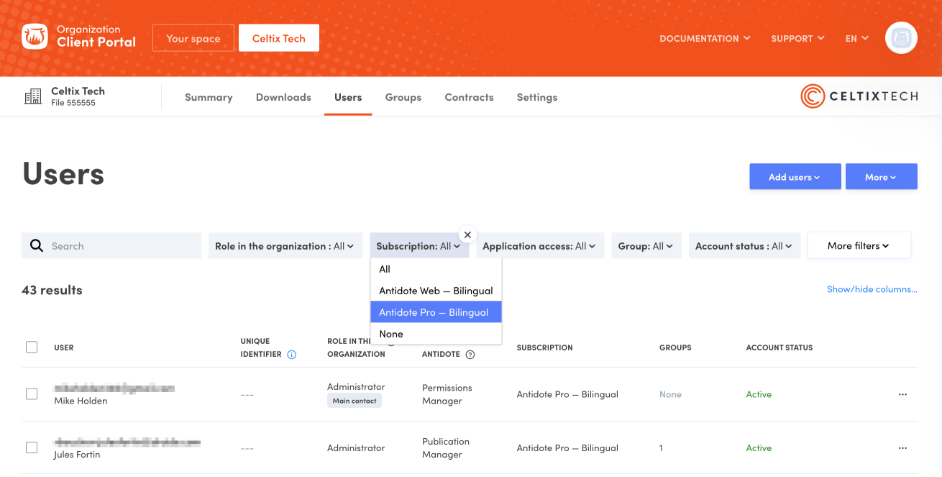Click the search magnifier icon
The image size is (942, 477).
pyautogui.click(x=37, y=246)
